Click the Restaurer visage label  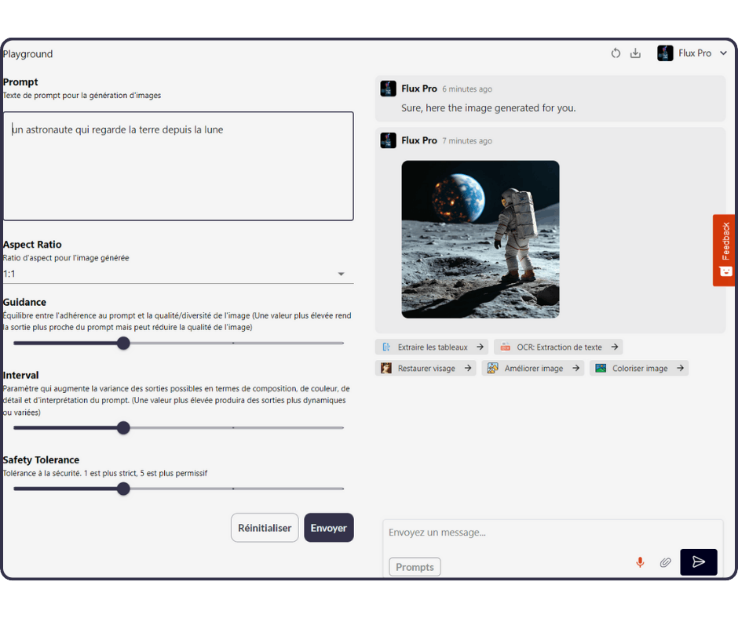coord(426,369)
